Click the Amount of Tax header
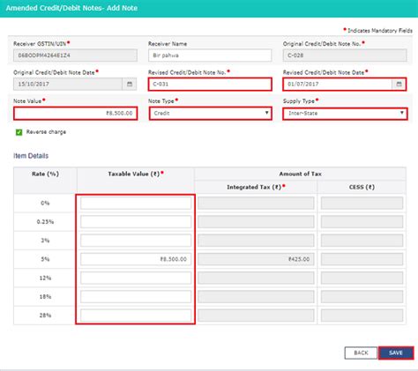This screenshot has width=418, height=371. pyautogui.click(x=300, y=174)
